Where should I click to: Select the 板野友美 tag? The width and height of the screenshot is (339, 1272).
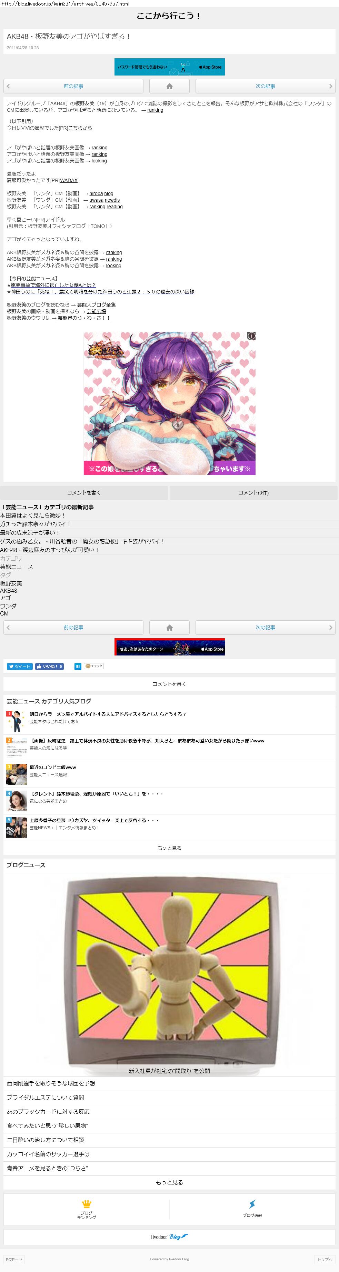coord(11,583)
